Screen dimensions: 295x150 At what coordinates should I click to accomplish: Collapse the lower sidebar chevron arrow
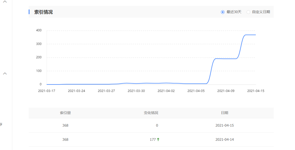pyautogui.click(x=5, y=73)
